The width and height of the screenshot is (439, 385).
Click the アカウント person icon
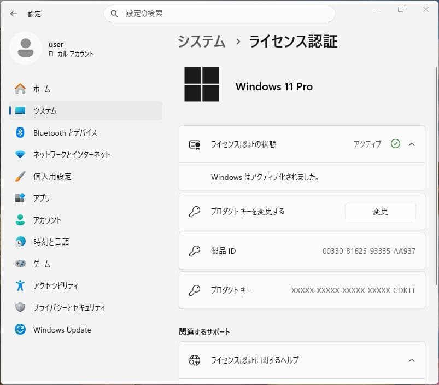(x=20, y=220)
